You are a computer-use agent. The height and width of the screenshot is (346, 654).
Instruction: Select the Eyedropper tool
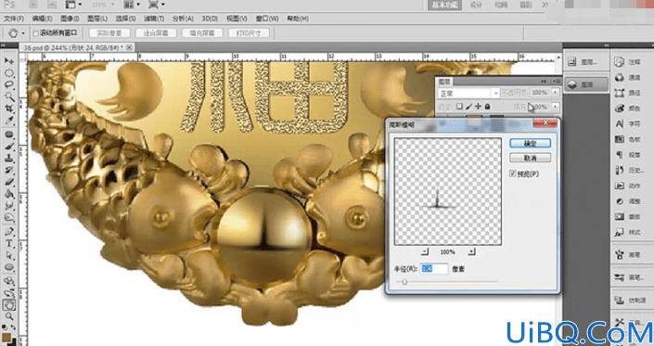click(x=8, y=121)
